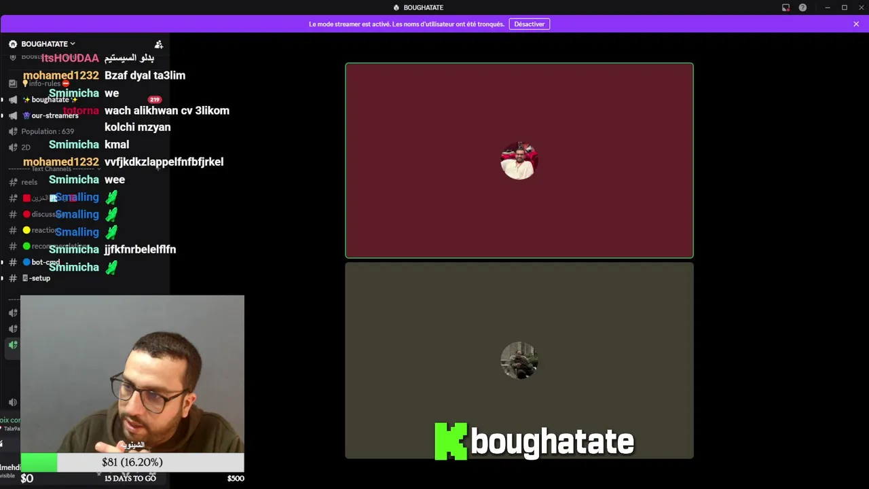Select the red participant tile
The width and height of the screenshot is (869, 489).
click(519, 160)
